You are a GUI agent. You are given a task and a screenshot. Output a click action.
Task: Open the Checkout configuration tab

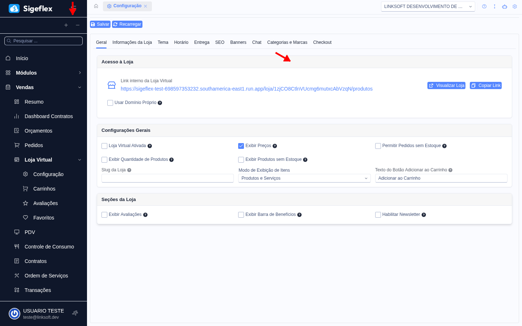pyautogui.click(x=322, y=42)
